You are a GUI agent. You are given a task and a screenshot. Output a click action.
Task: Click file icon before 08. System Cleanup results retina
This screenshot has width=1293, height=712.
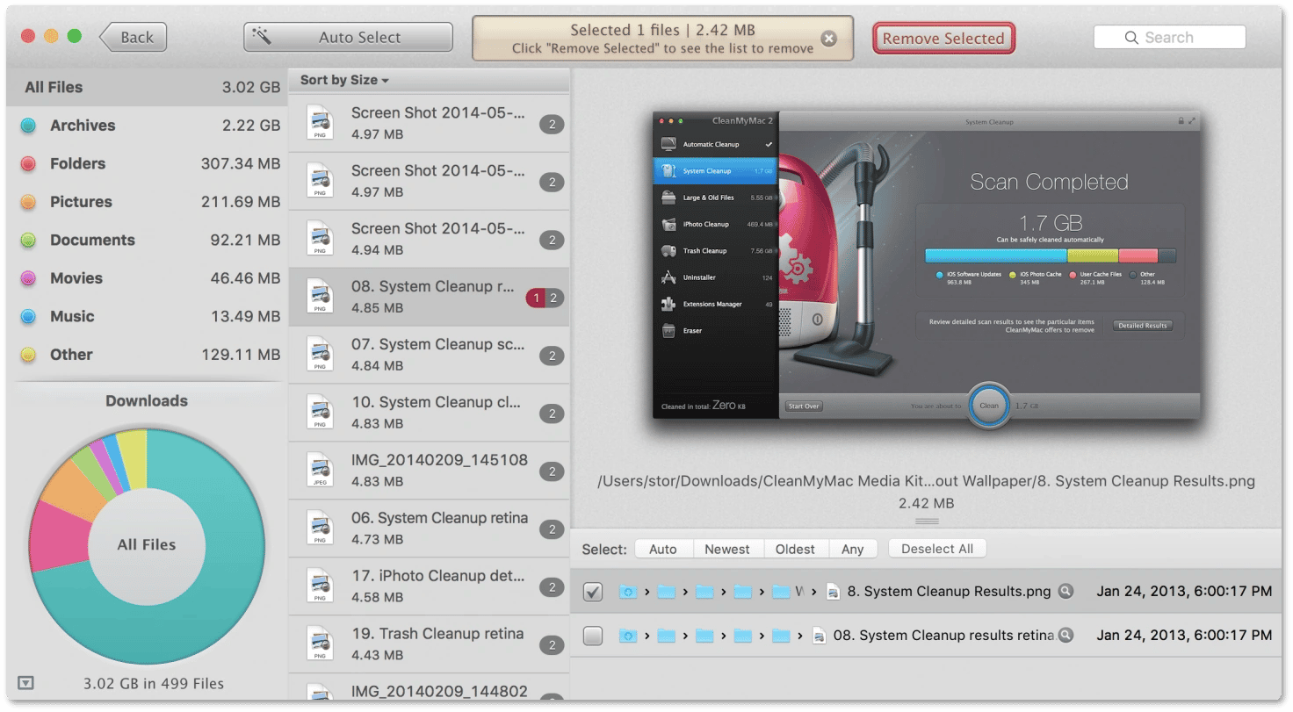(x=819, y=636)
